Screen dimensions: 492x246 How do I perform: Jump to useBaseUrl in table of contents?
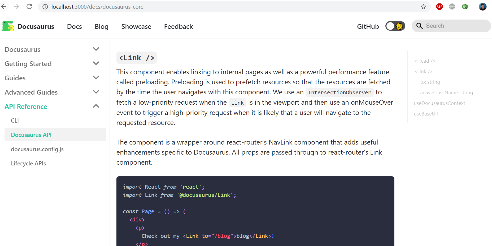pos(426,114)
